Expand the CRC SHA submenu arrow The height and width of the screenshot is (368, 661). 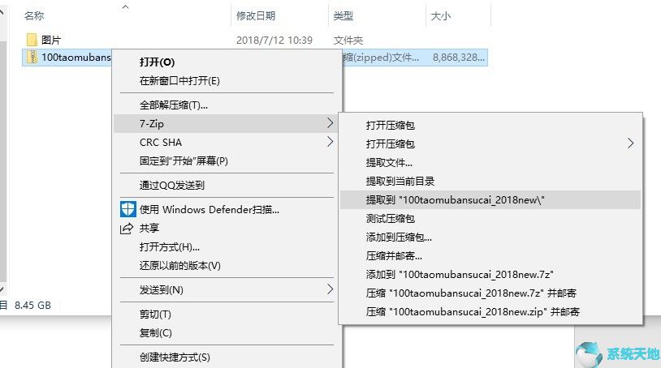tap(330, 142)
